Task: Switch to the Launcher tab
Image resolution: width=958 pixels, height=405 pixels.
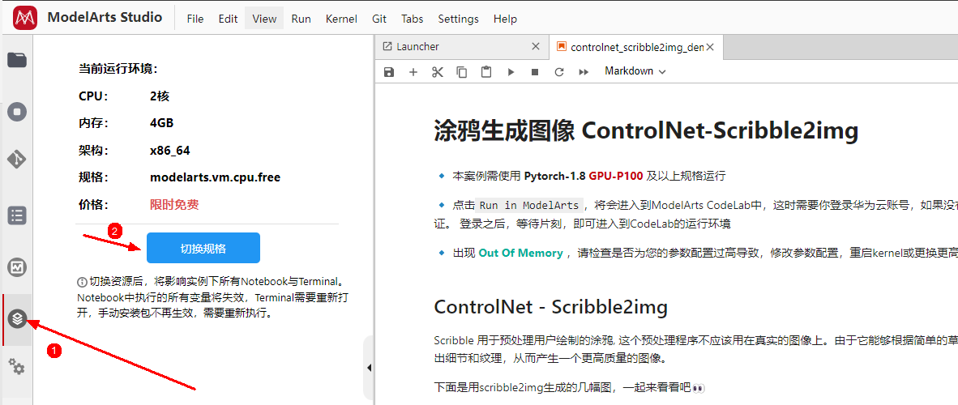Action: (x=461, y=46)
